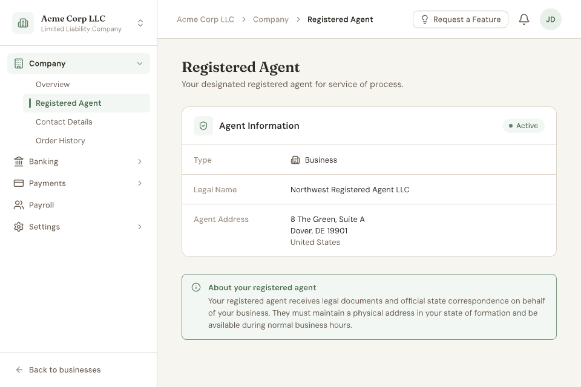The width and height of the screenshot is (581, 387).
Task: Click the notification bell icon
Action: pos(524,19)
